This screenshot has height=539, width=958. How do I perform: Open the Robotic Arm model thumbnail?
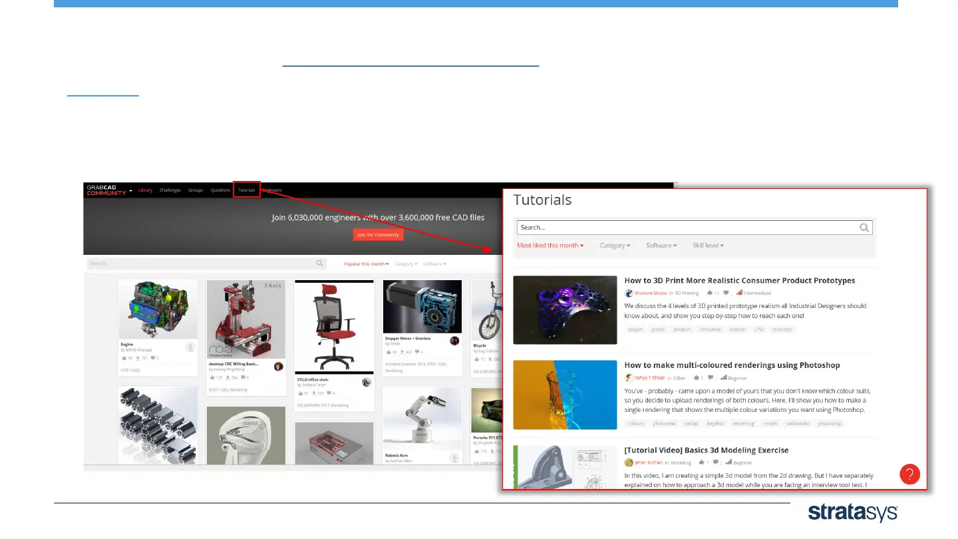coord(422,418)
